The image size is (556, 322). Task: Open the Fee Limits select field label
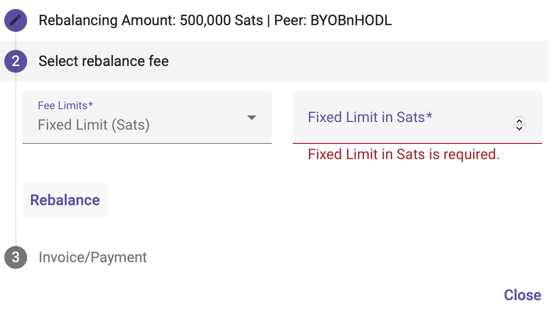click(65, 105)
